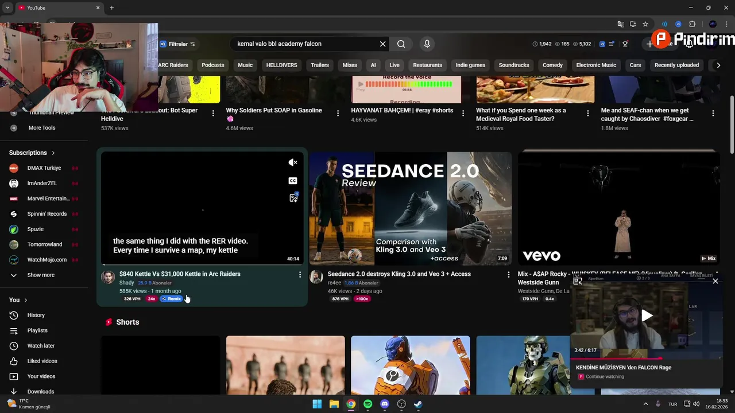Bookmark this page with star icon
This screenshot has height=413, width=735.
[x=645, y=24]
